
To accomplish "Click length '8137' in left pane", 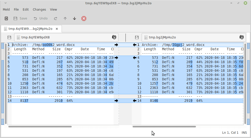I will coord(24,101).
